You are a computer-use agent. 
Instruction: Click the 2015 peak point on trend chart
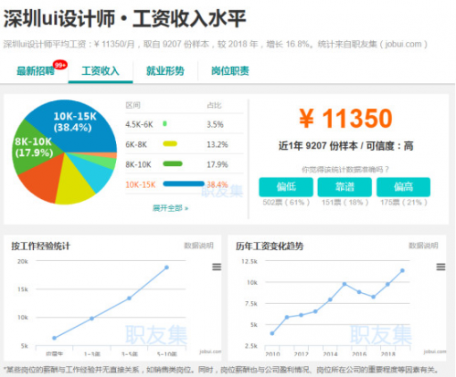pyautogui.click(x=345, y=284)
